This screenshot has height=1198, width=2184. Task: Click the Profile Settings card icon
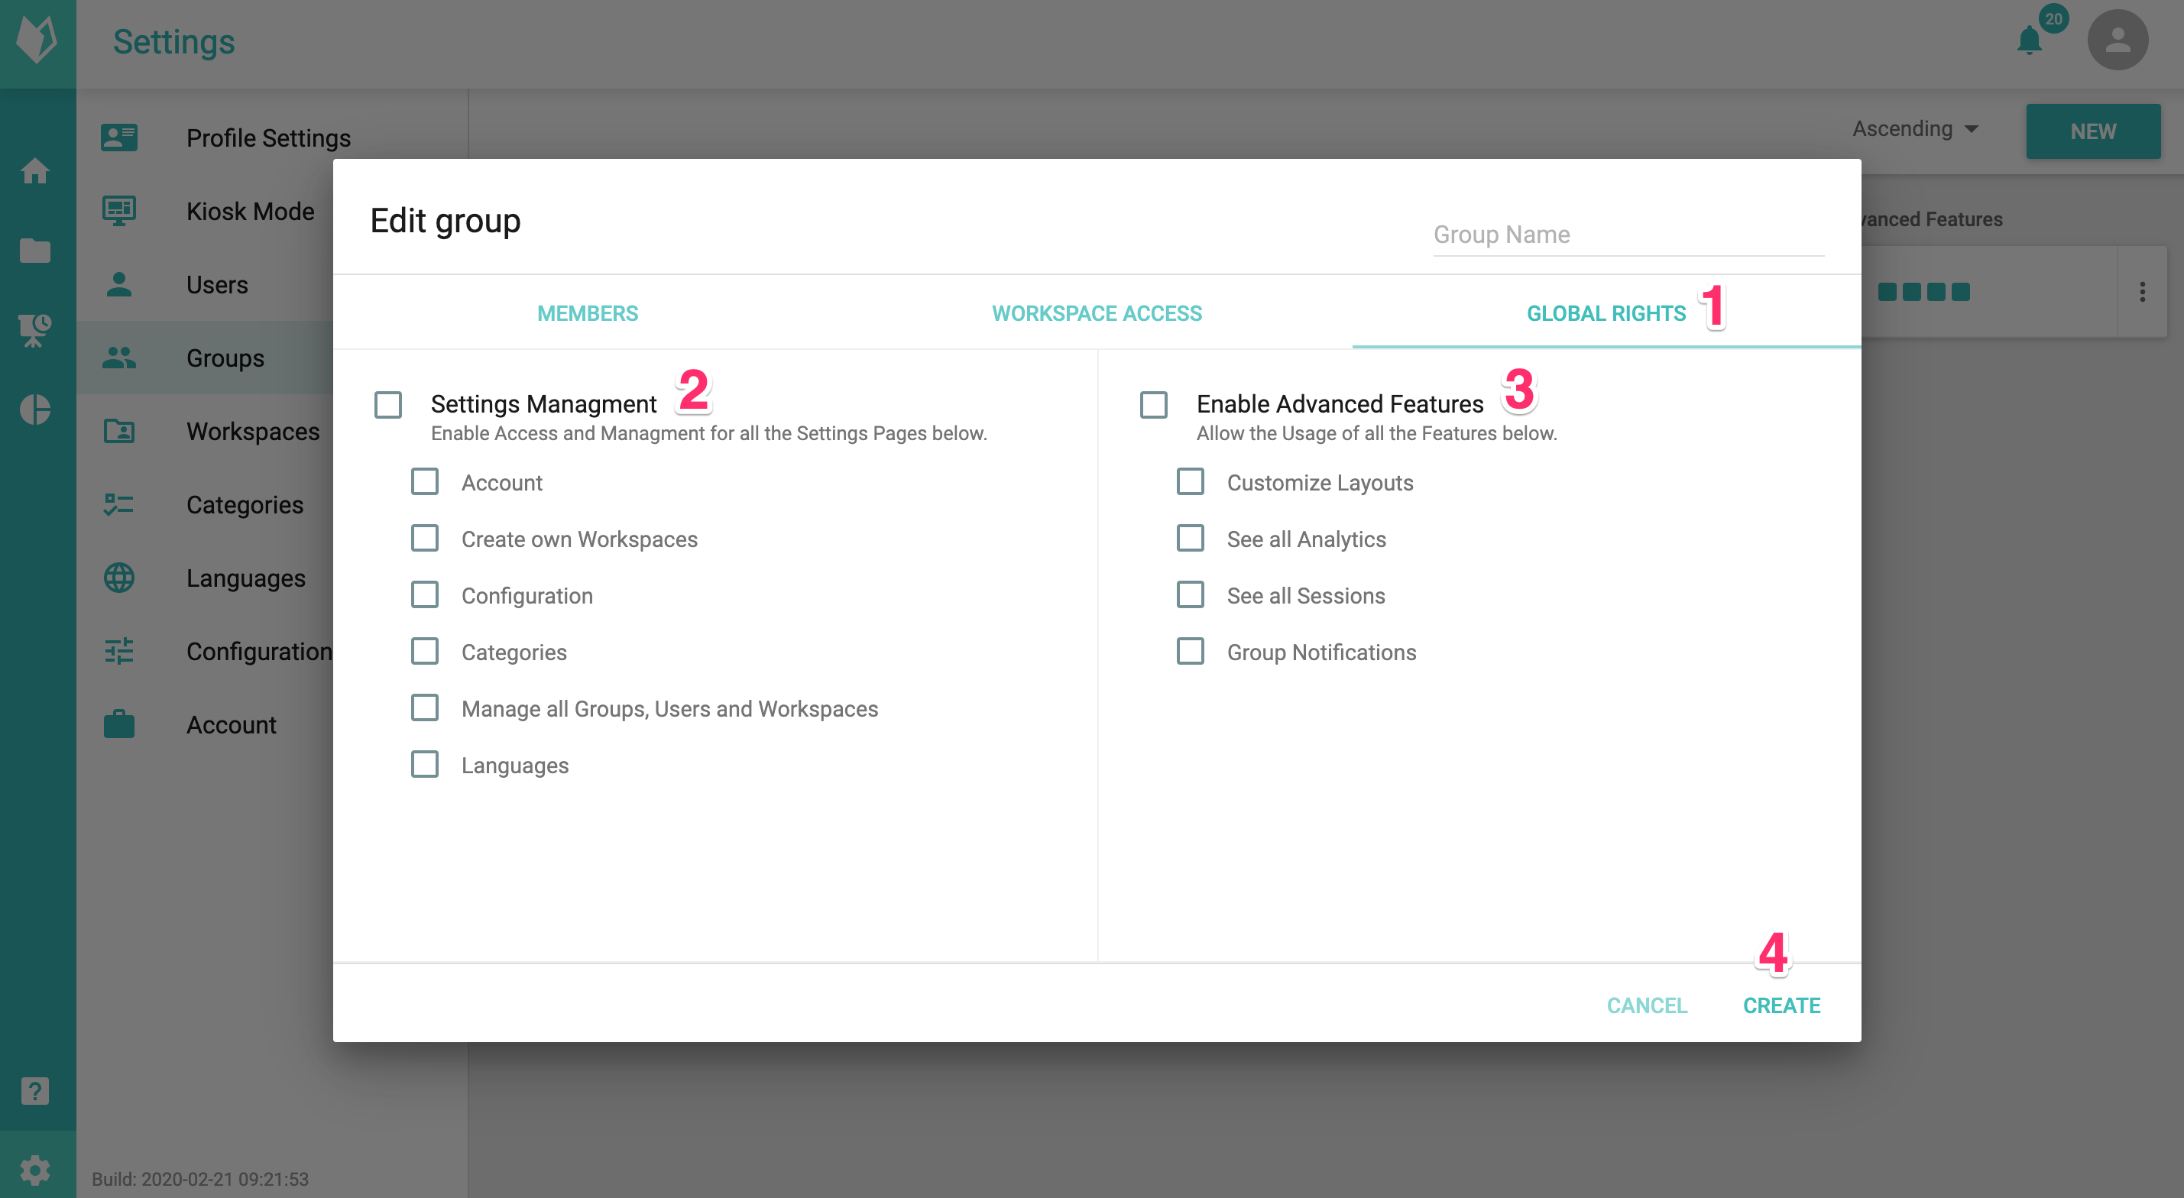click(x=118, y=138)
